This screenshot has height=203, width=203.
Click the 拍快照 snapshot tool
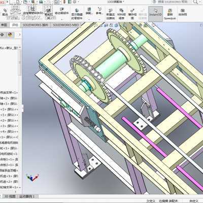183,12
